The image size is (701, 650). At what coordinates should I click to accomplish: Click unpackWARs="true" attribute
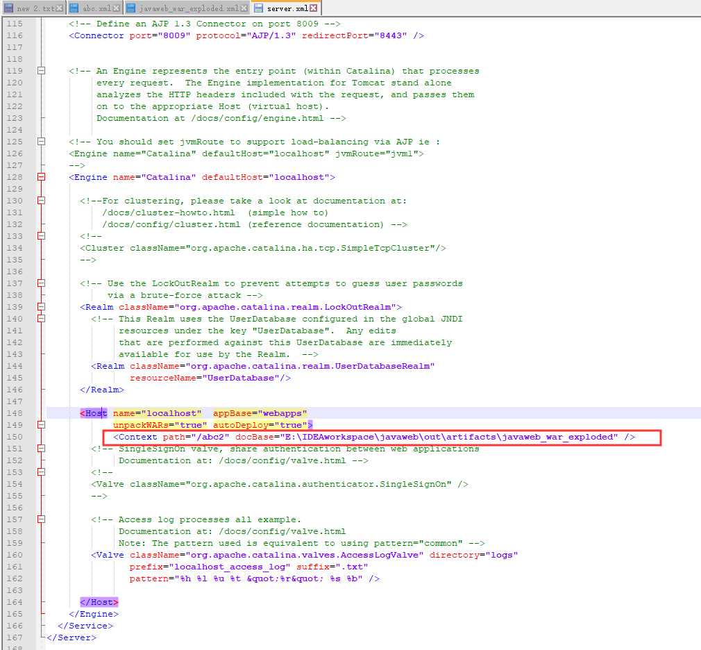[x=160, y=425]
